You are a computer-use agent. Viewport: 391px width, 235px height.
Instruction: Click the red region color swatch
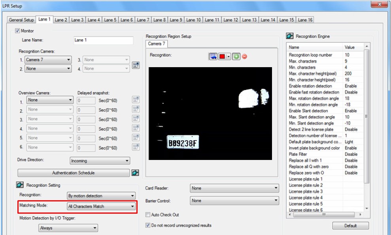coord(222,56)
